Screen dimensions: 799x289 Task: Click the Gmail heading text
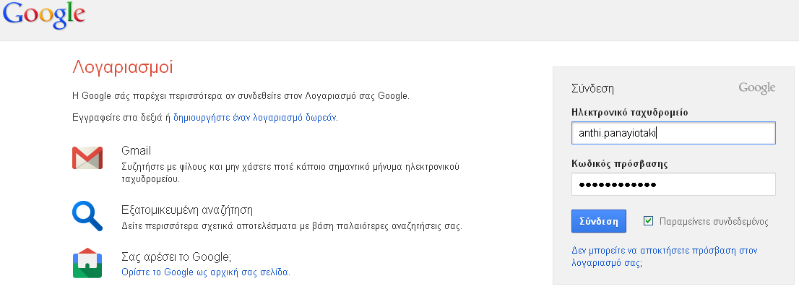point(136,151)
